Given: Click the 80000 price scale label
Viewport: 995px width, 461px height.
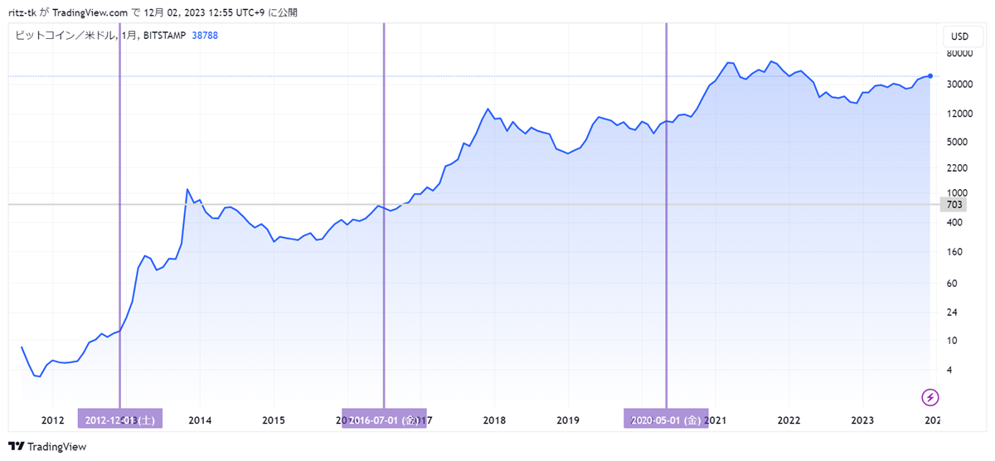Looking at the screenshot, I should coord(959,55).
